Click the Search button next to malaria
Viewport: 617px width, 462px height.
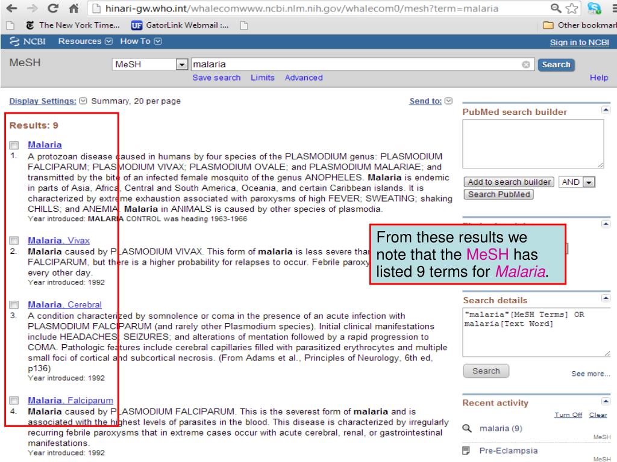pos(556,64)
